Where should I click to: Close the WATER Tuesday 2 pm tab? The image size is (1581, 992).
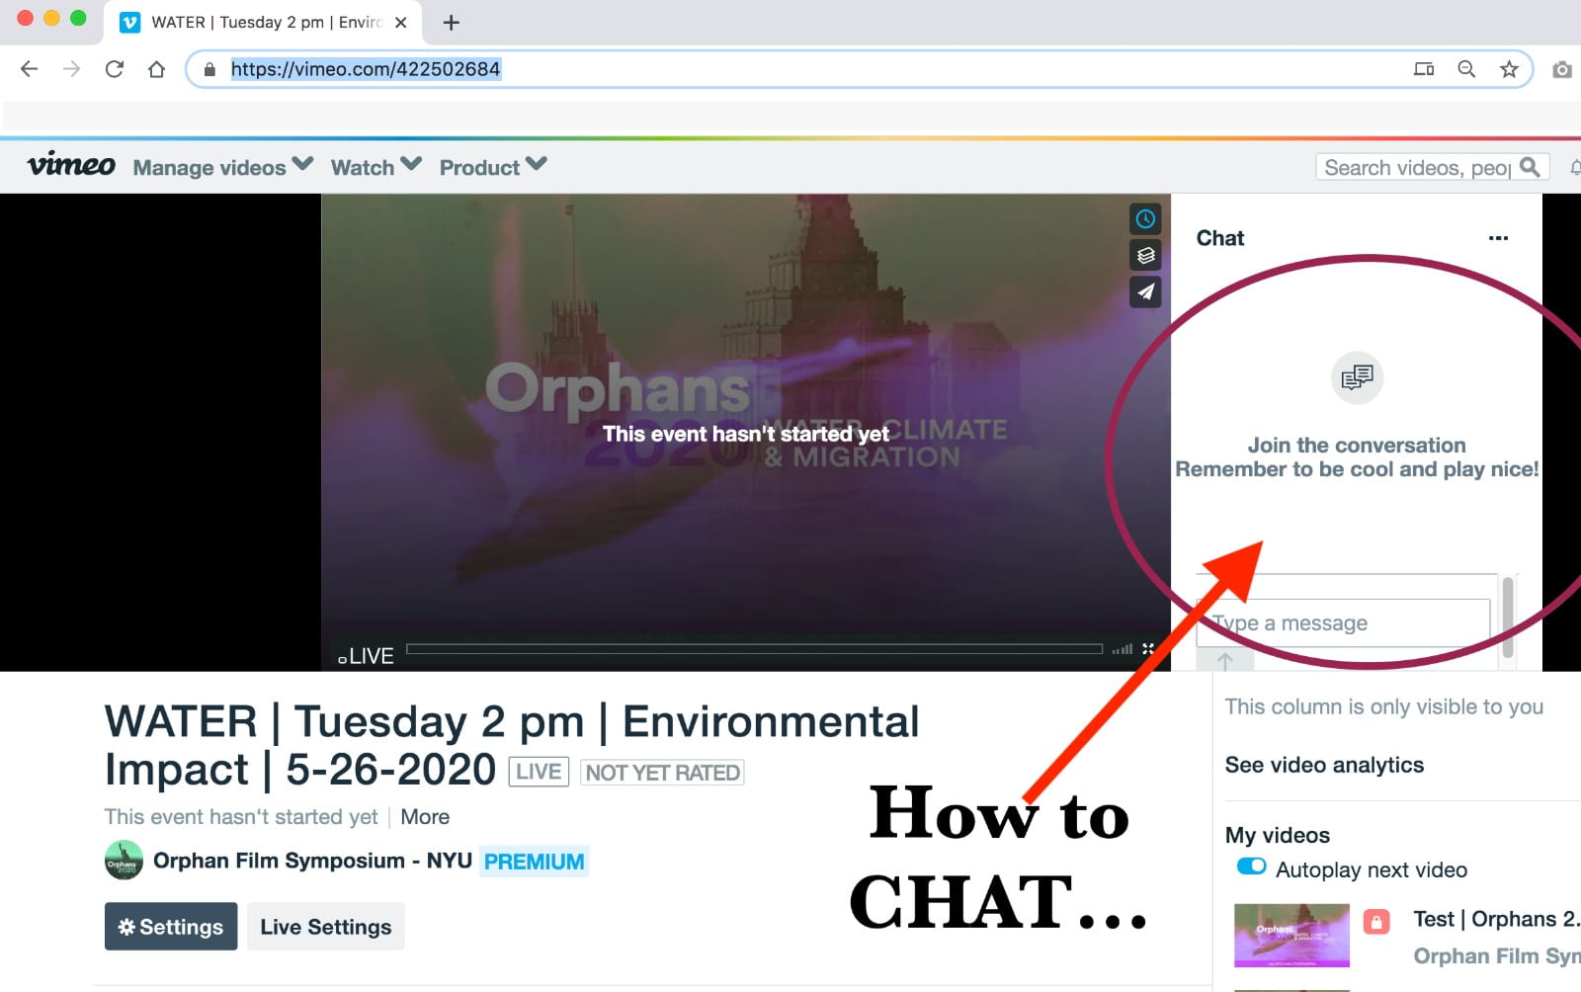tap(400, 22)
